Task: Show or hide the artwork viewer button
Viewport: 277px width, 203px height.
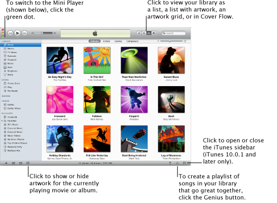Action: pos(28,163)
